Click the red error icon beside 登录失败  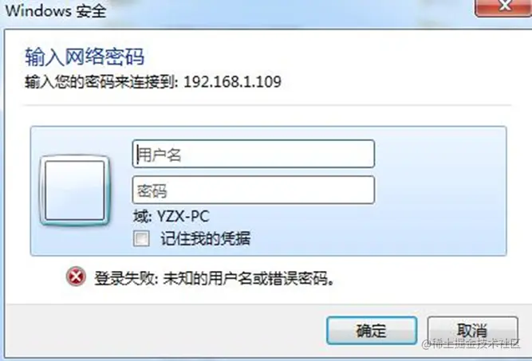76,277
